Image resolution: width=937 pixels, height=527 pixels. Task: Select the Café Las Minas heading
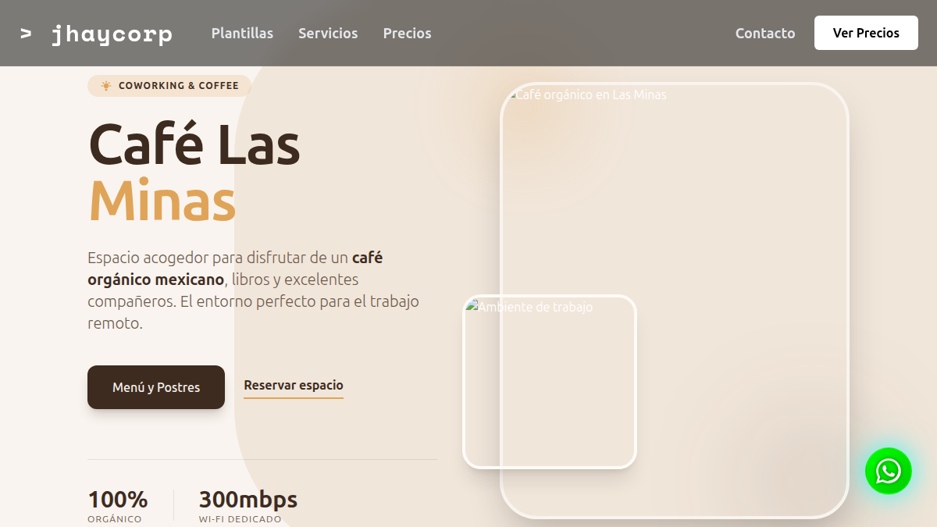pyautogui.click(x=194, y=172)
